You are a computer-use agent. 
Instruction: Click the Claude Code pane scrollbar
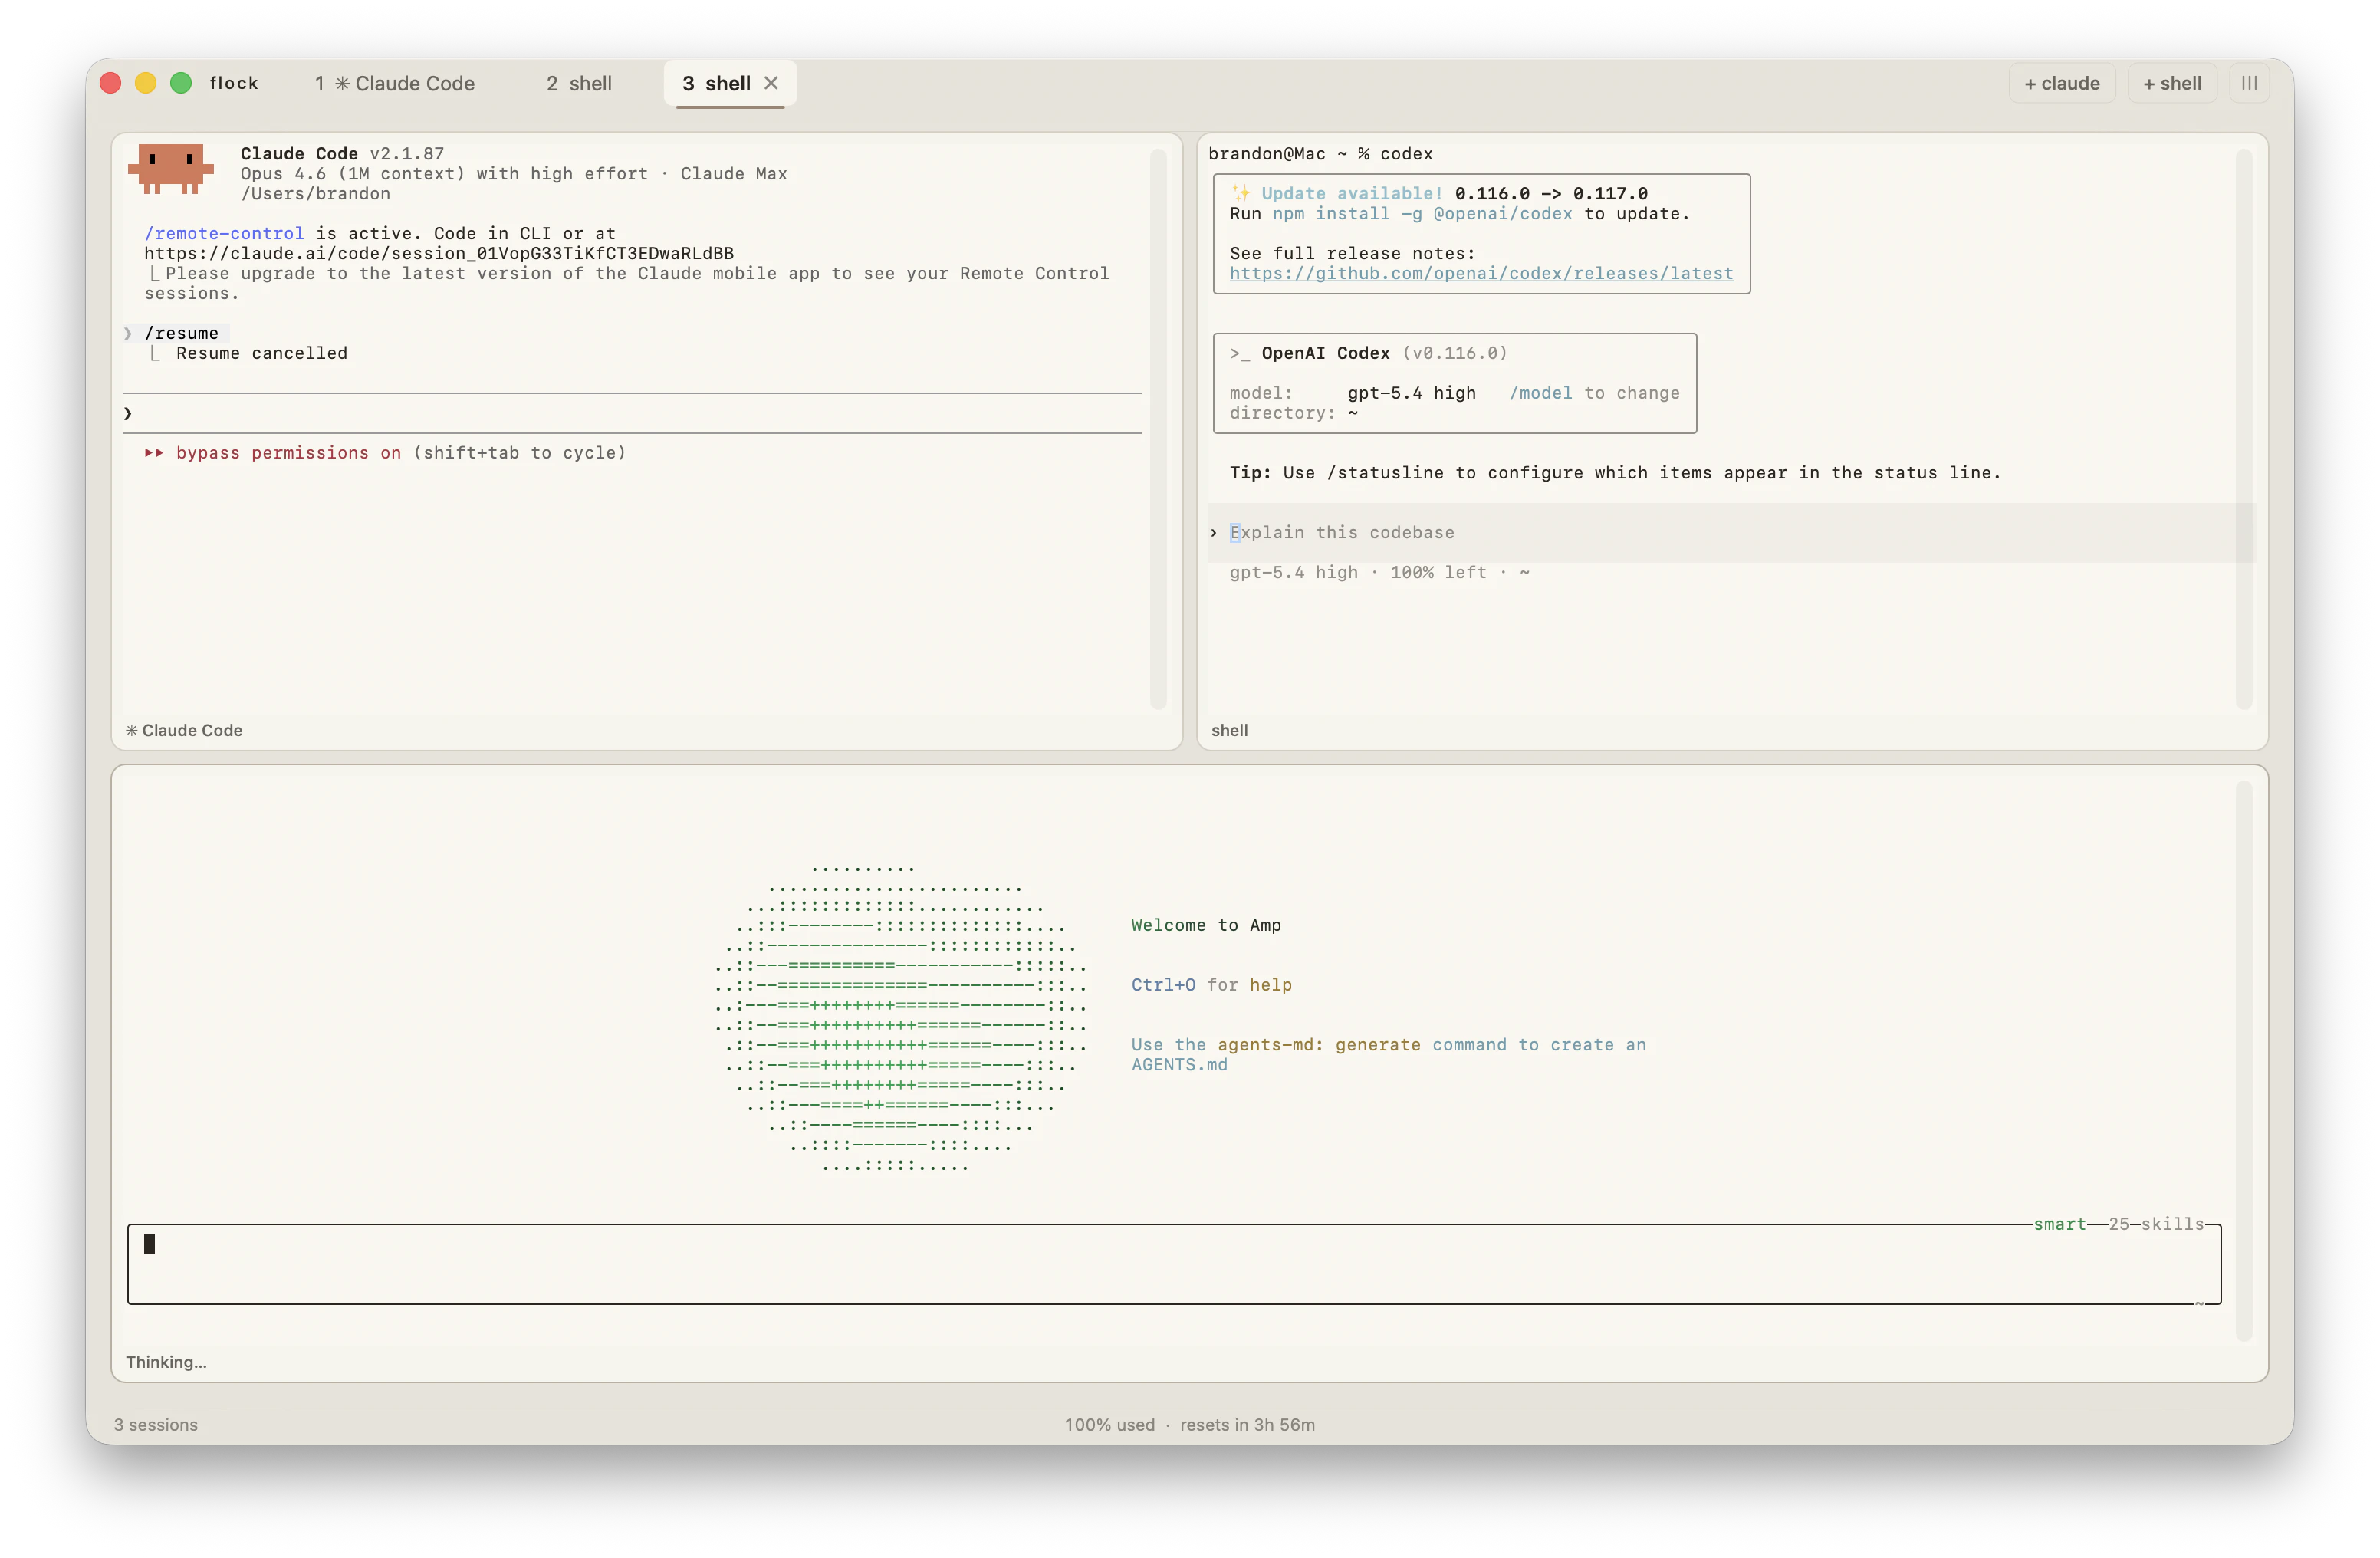(1158, 430)
